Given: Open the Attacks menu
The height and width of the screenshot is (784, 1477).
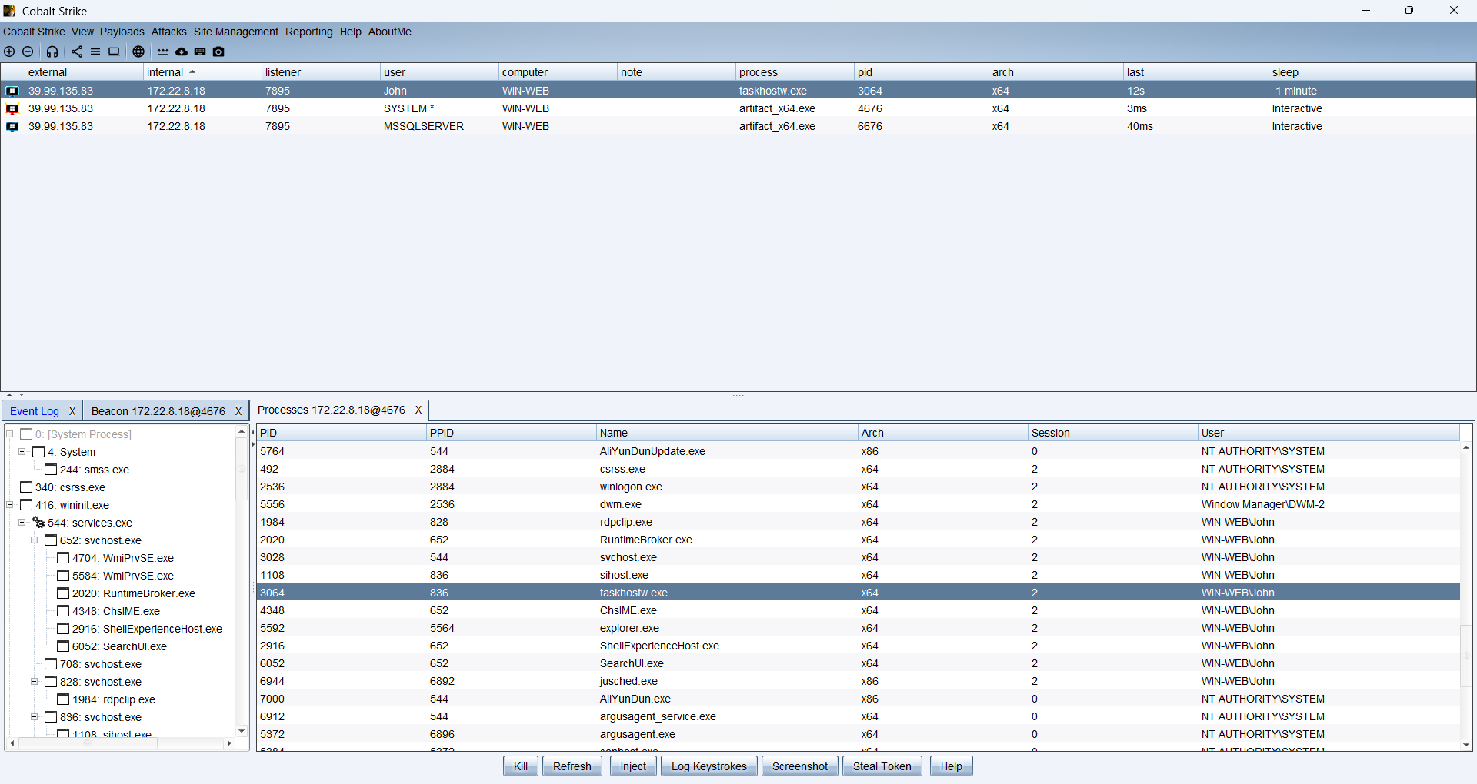Looking at the screenshot, I should point(168,32).
